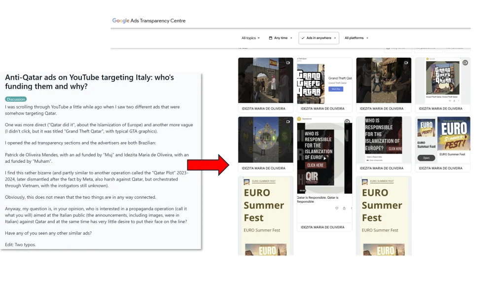Image resolution: width=498 pixels, height=291 pixels.
Task: Click the EURO SUMMER FEST link in bottom-left card
Action: pos(264,181)
